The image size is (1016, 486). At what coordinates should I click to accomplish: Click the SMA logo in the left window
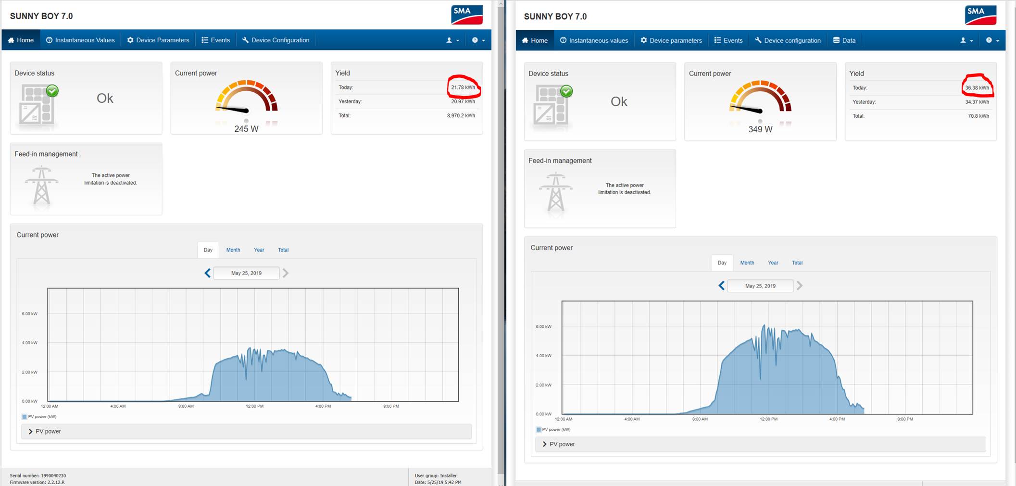pos(466,15)
